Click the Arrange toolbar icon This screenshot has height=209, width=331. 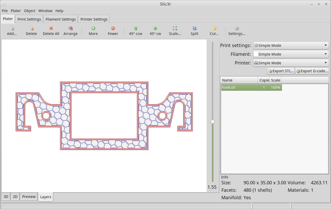click(71, 28)
